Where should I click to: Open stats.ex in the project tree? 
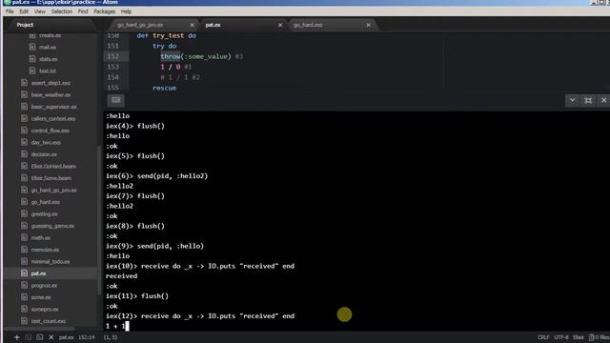tap(49, 59)
